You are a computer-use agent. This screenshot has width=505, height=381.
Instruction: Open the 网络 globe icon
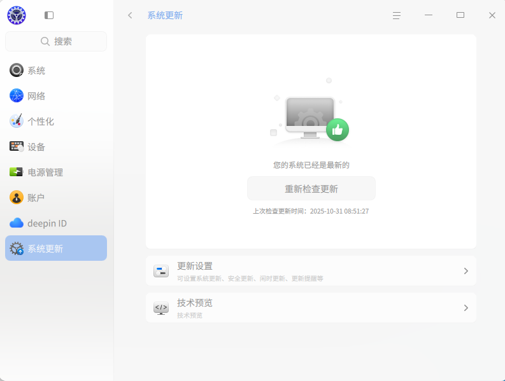click(x=17, y=95)
